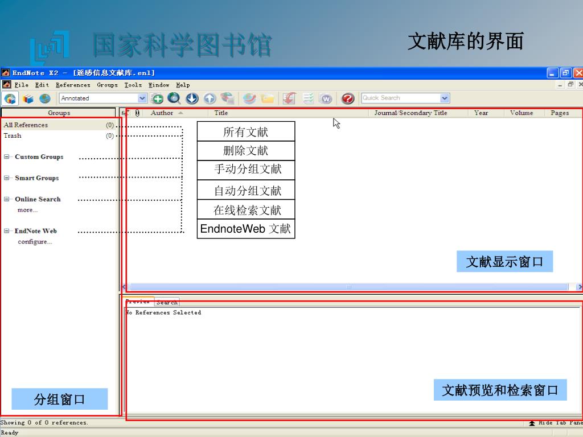This screenshot has width=583, height=437.
Task: Click the Custom Groups label
Action: click(39, 157)
